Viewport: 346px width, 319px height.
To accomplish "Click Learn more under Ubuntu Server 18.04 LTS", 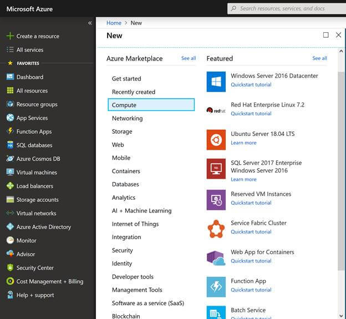I will [x=243, y=143].
